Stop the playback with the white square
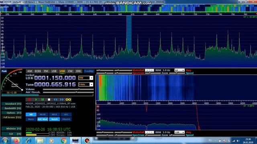257x144 pixels. [x=49, y=100]
